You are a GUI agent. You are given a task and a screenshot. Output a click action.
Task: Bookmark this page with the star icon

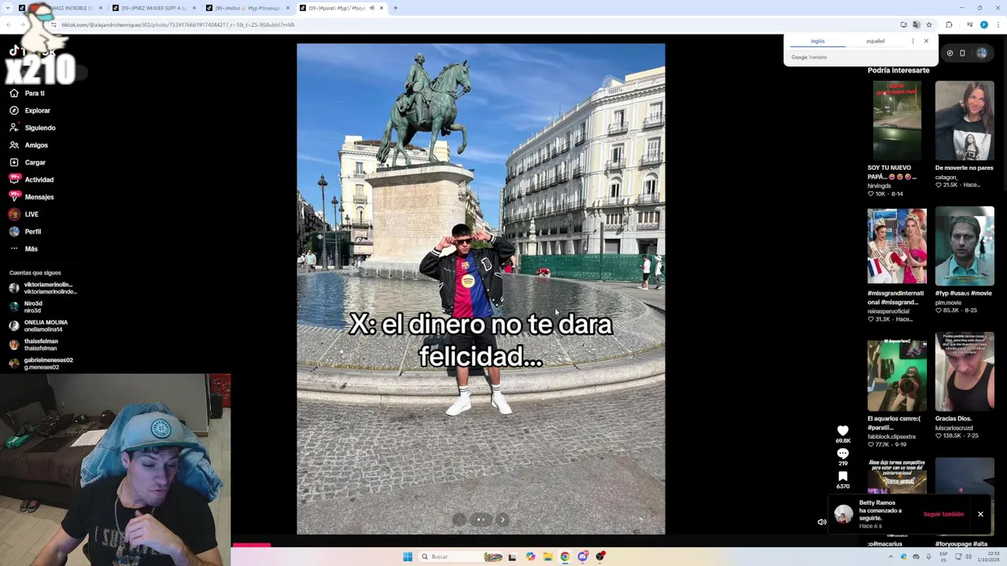coord(929,24)
